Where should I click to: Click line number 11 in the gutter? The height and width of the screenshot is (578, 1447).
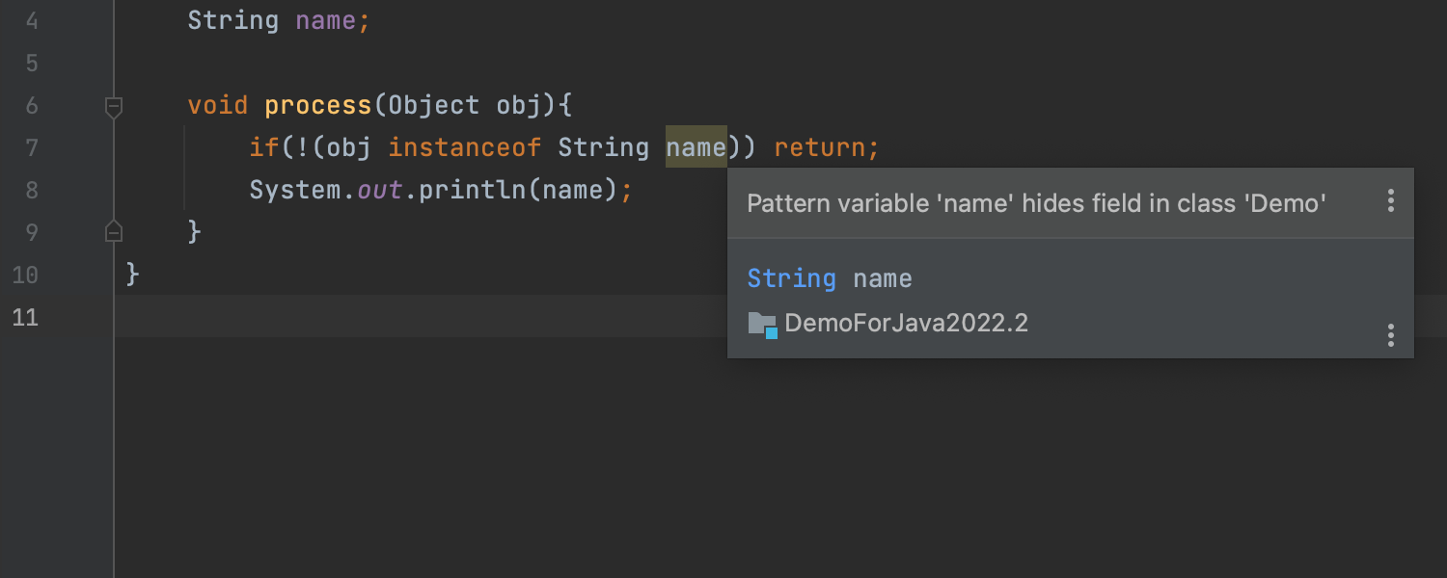pyautogui.click(x=26, y=317)
